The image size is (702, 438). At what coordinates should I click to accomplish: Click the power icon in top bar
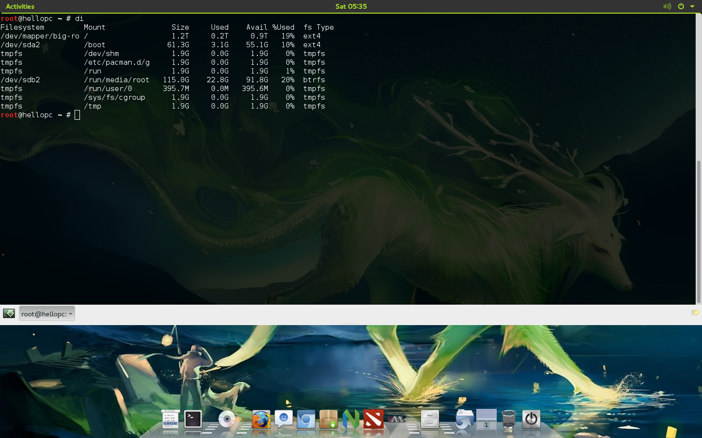[681, 6]
